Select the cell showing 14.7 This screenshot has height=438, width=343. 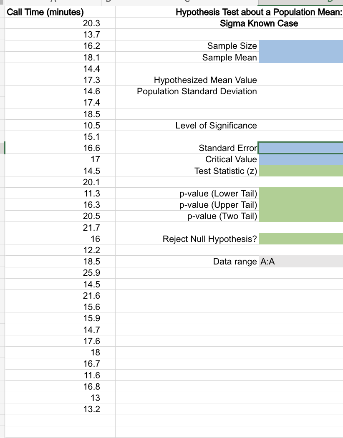click(x=53, y=330)
